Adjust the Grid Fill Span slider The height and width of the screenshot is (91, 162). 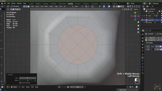pyautogui.click(x=28, y=78)
